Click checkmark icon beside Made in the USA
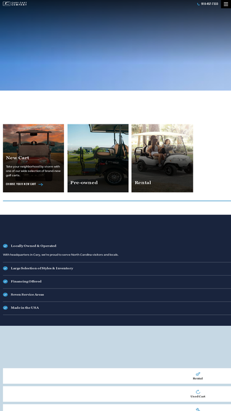The width and height of the screenshot is (231, 411). tap(6, 307)
